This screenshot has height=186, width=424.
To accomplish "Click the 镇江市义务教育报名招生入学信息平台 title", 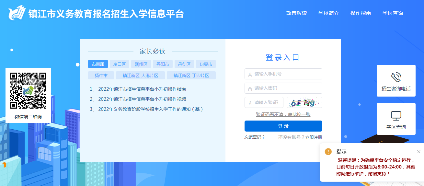I will point(106,14).
